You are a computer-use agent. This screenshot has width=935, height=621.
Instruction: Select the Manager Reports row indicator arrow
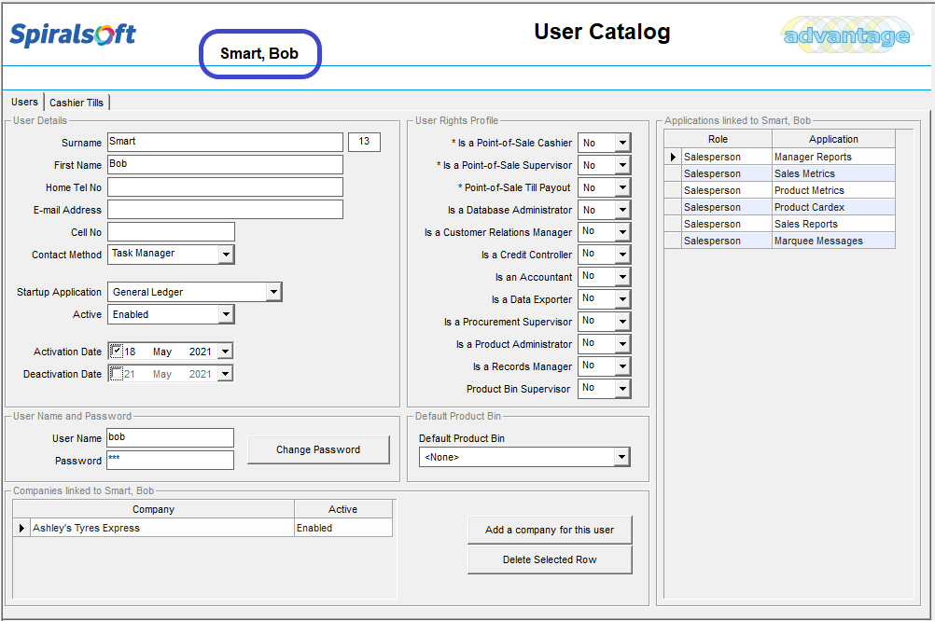673,157
